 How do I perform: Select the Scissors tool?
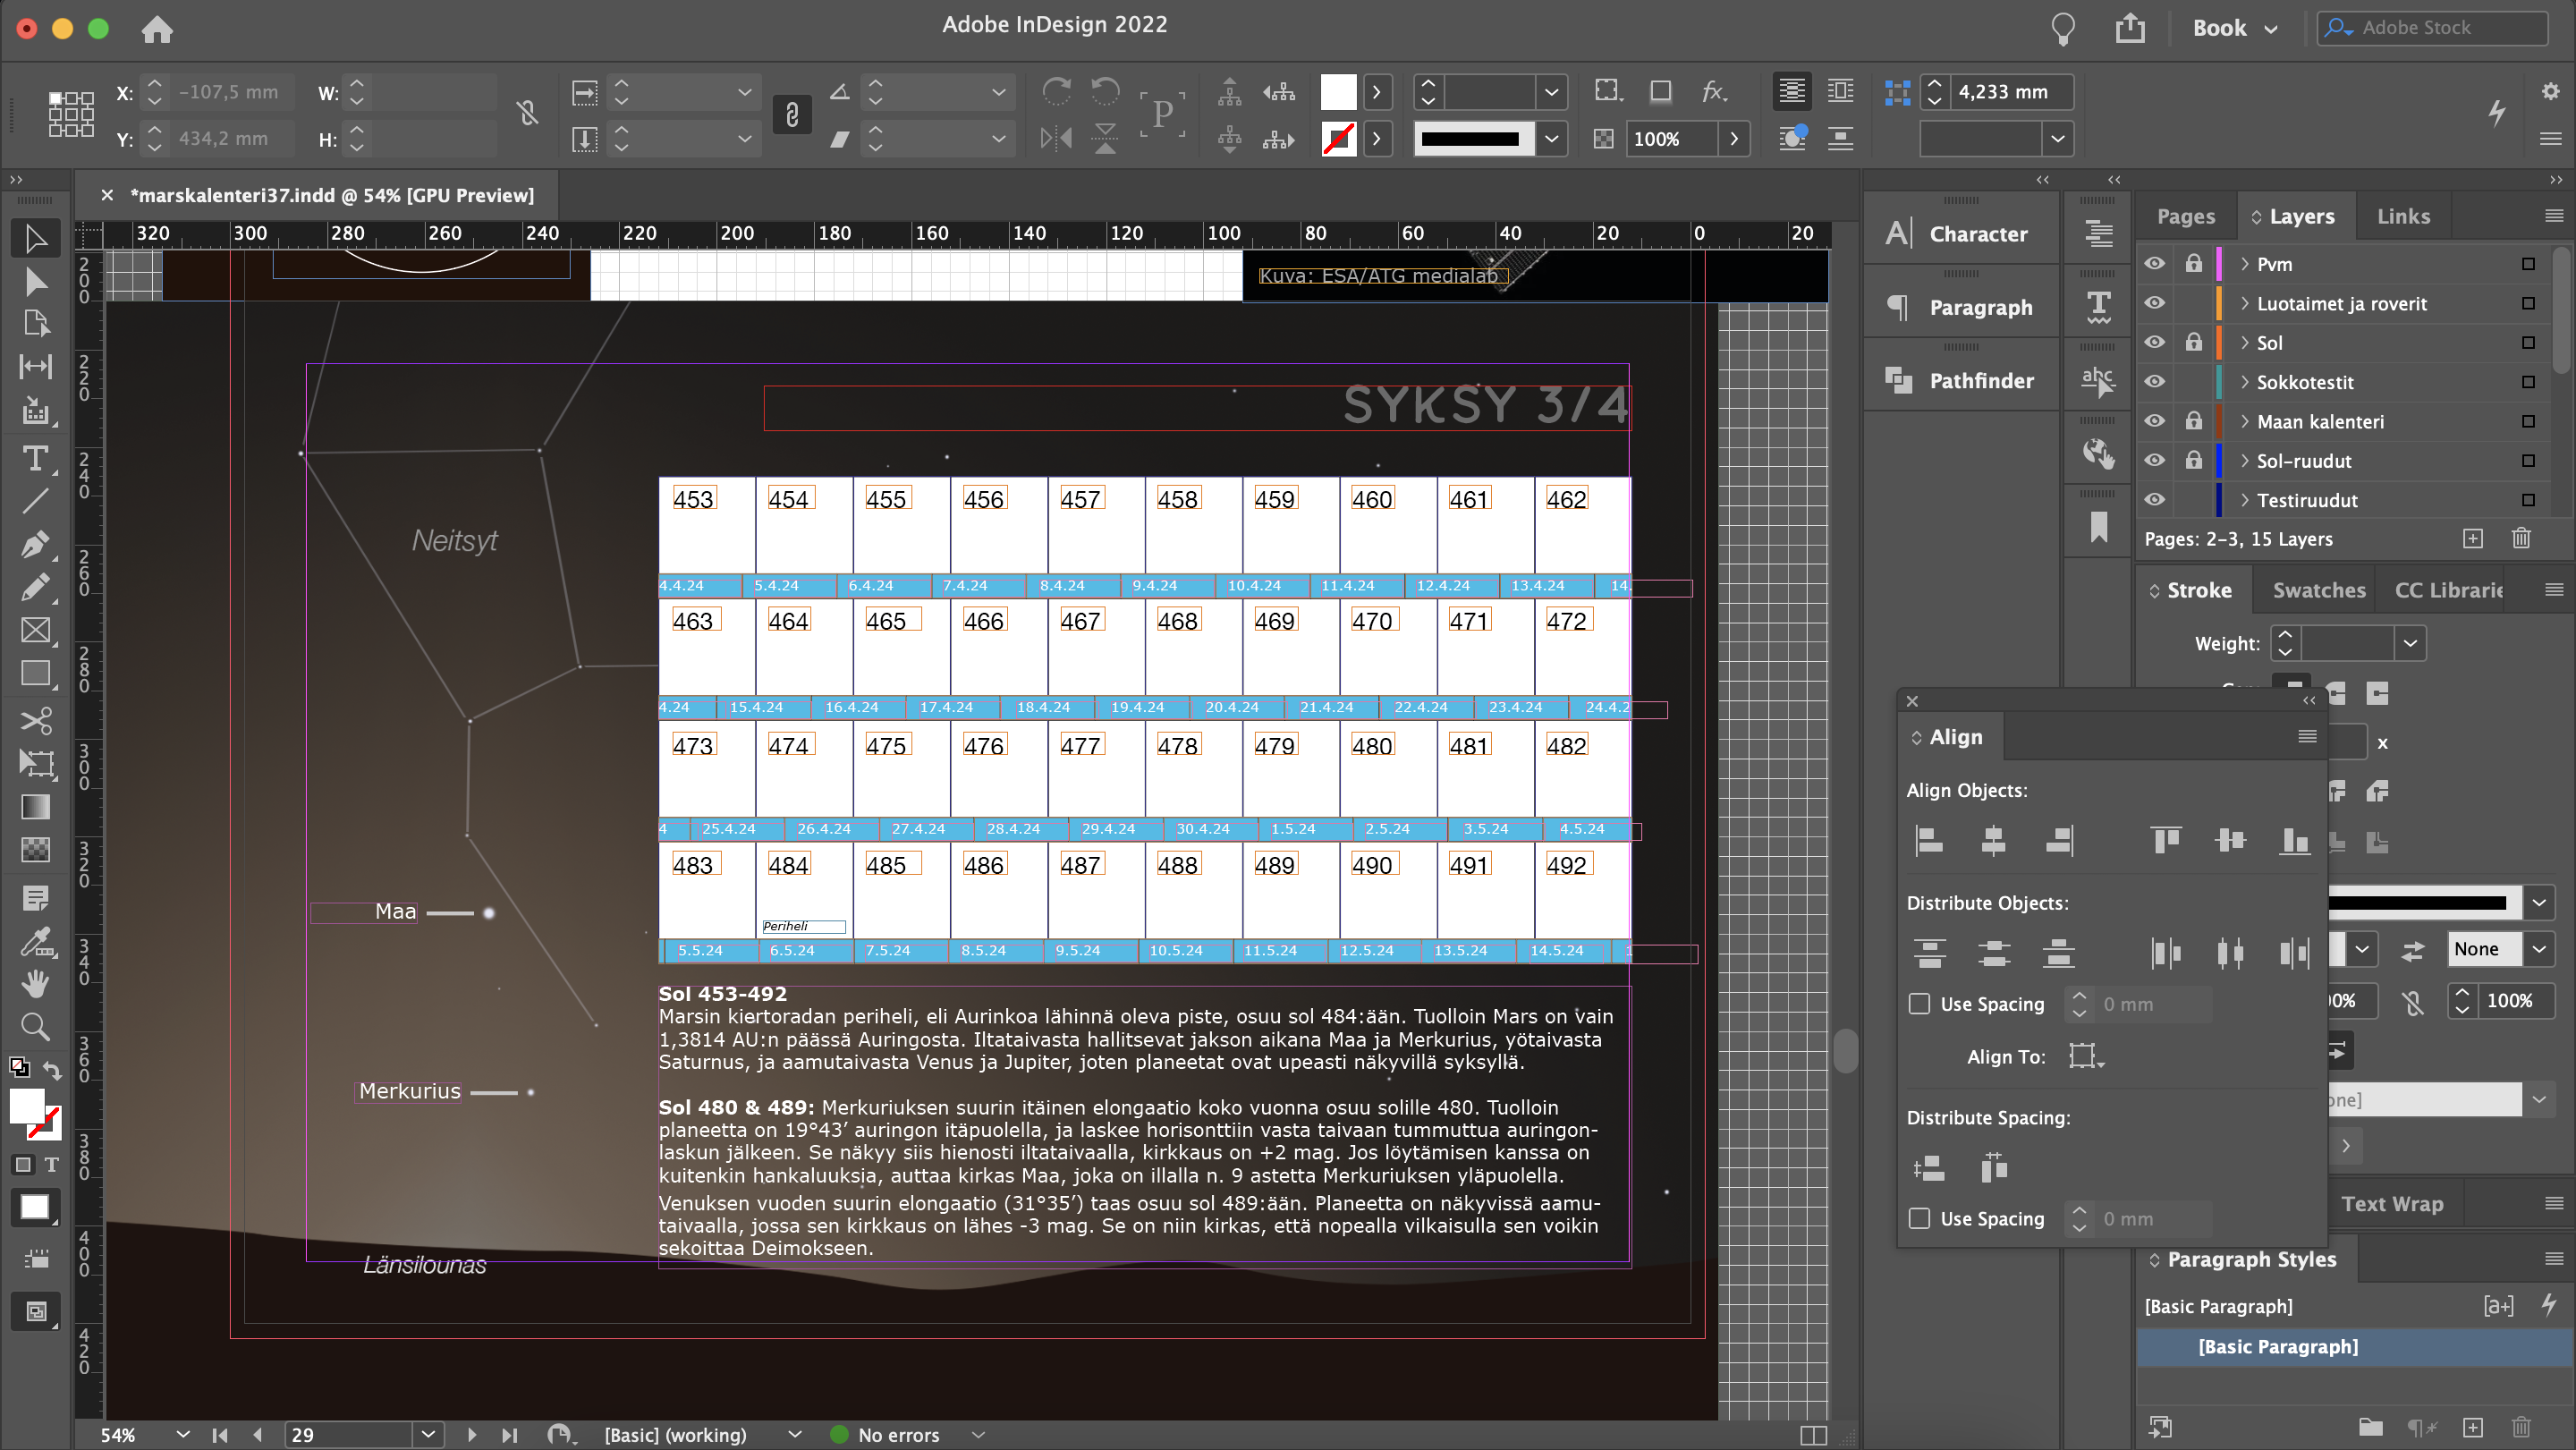click(x=35, y=720)
